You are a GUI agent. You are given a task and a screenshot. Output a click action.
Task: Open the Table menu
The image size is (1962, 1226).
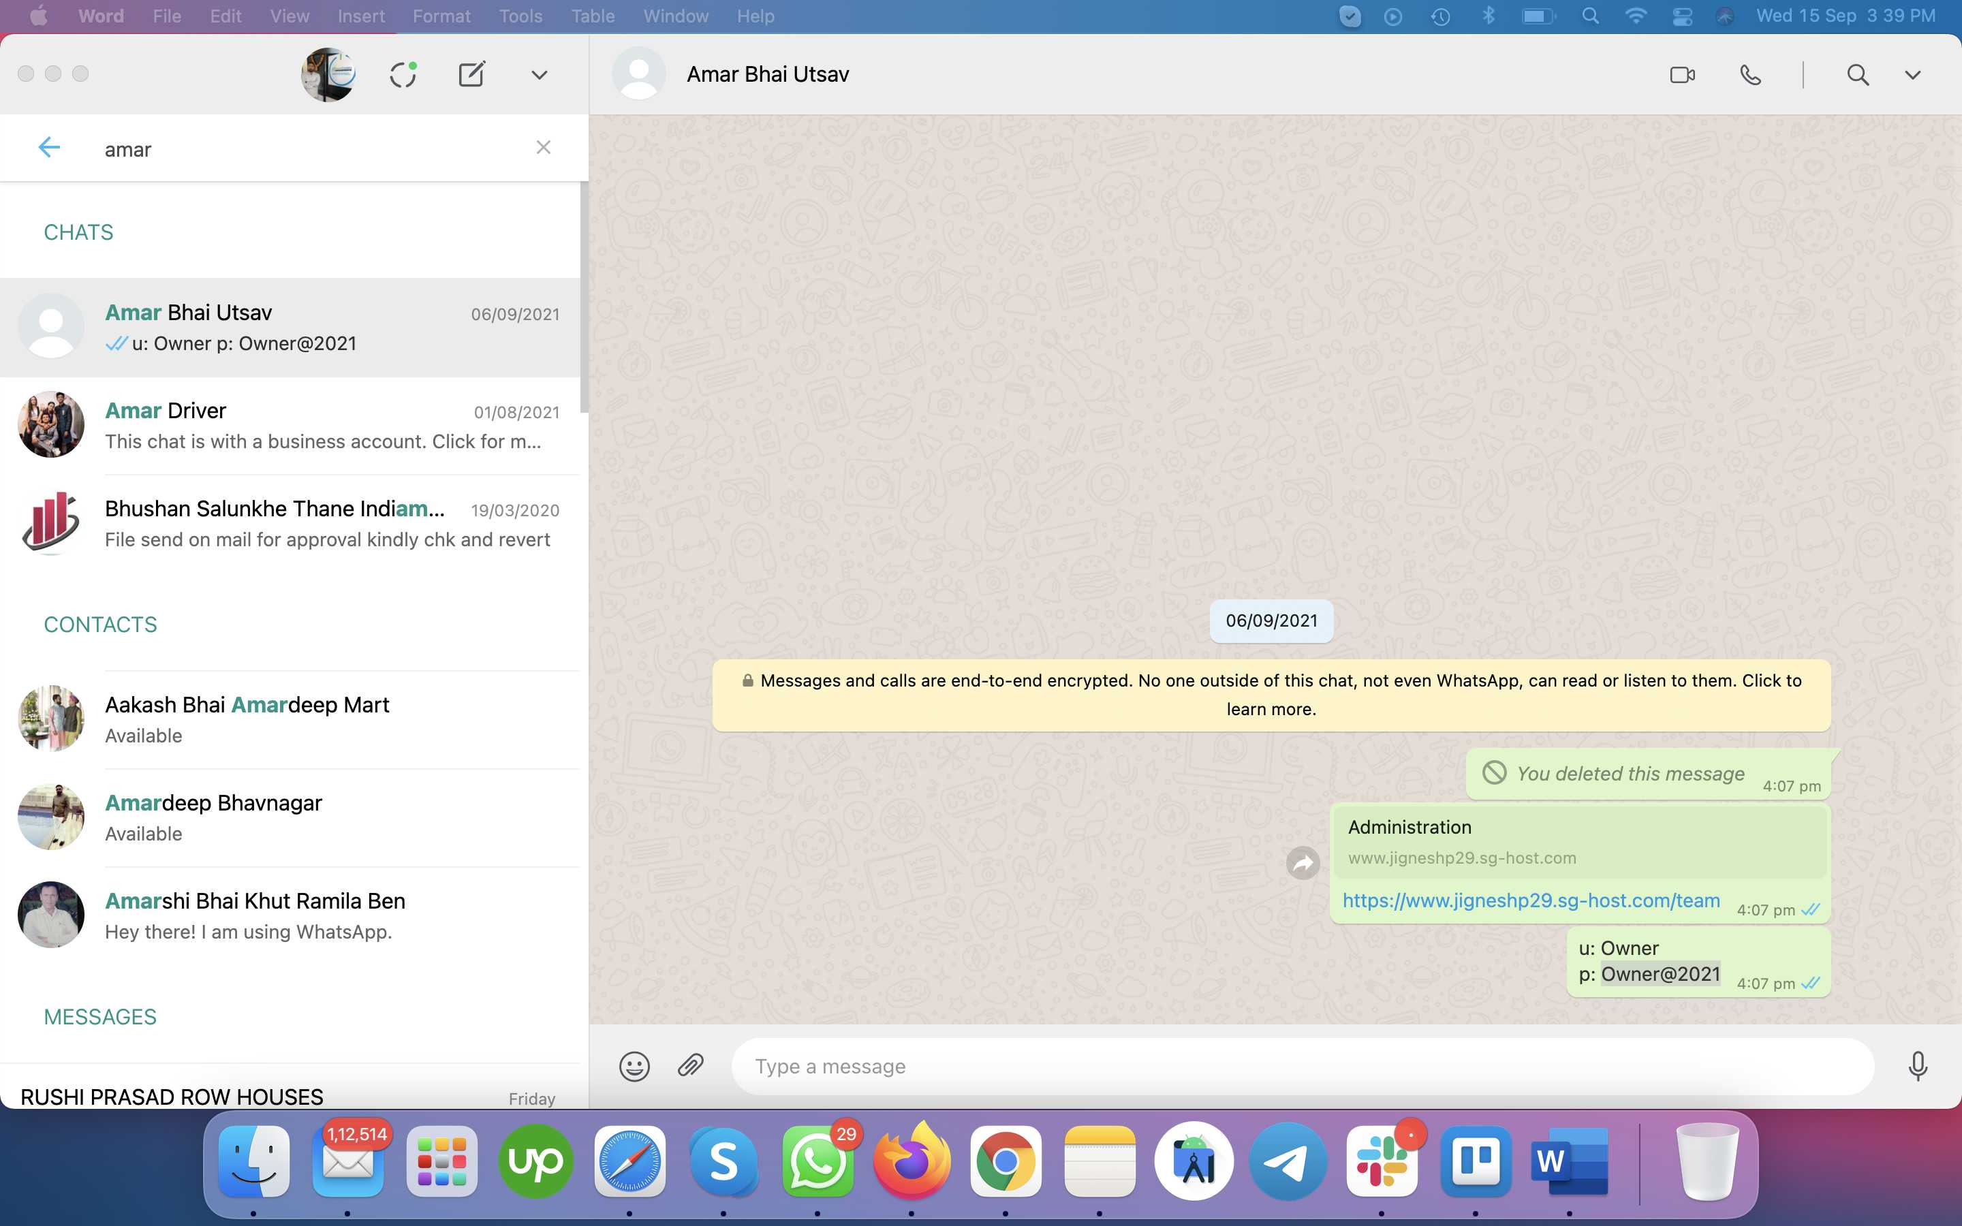pos(593,16)
